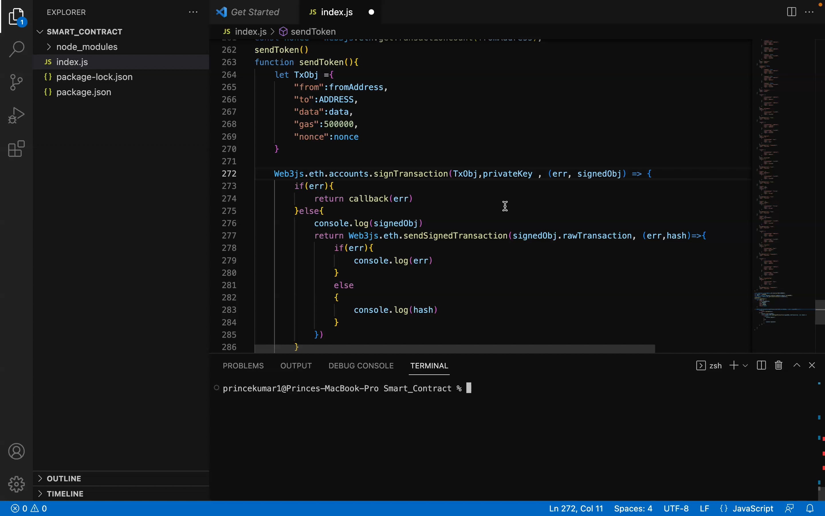
Task: Click the new terminal plus icon
Action: point(734,365)
